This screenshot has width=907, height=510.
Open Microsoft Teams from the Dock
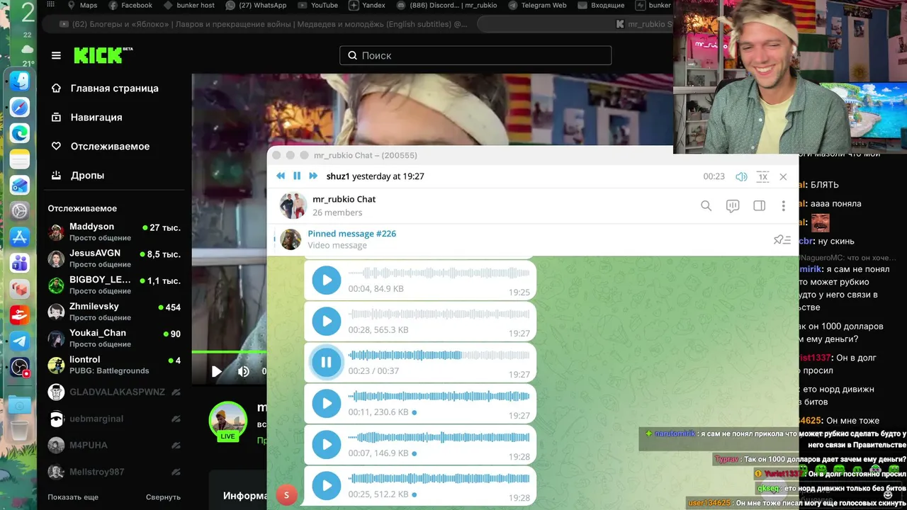pos(20,263)
